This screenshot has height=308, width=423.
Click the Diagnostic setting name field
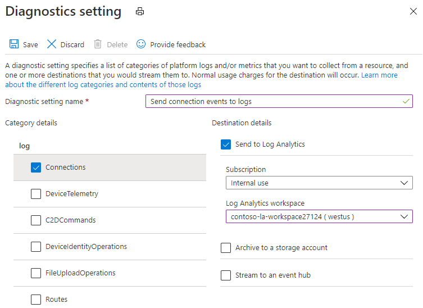(x=278, y=102)
